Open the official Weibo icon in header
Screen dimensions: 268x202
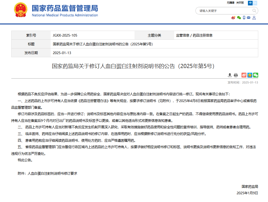[233, 18]
